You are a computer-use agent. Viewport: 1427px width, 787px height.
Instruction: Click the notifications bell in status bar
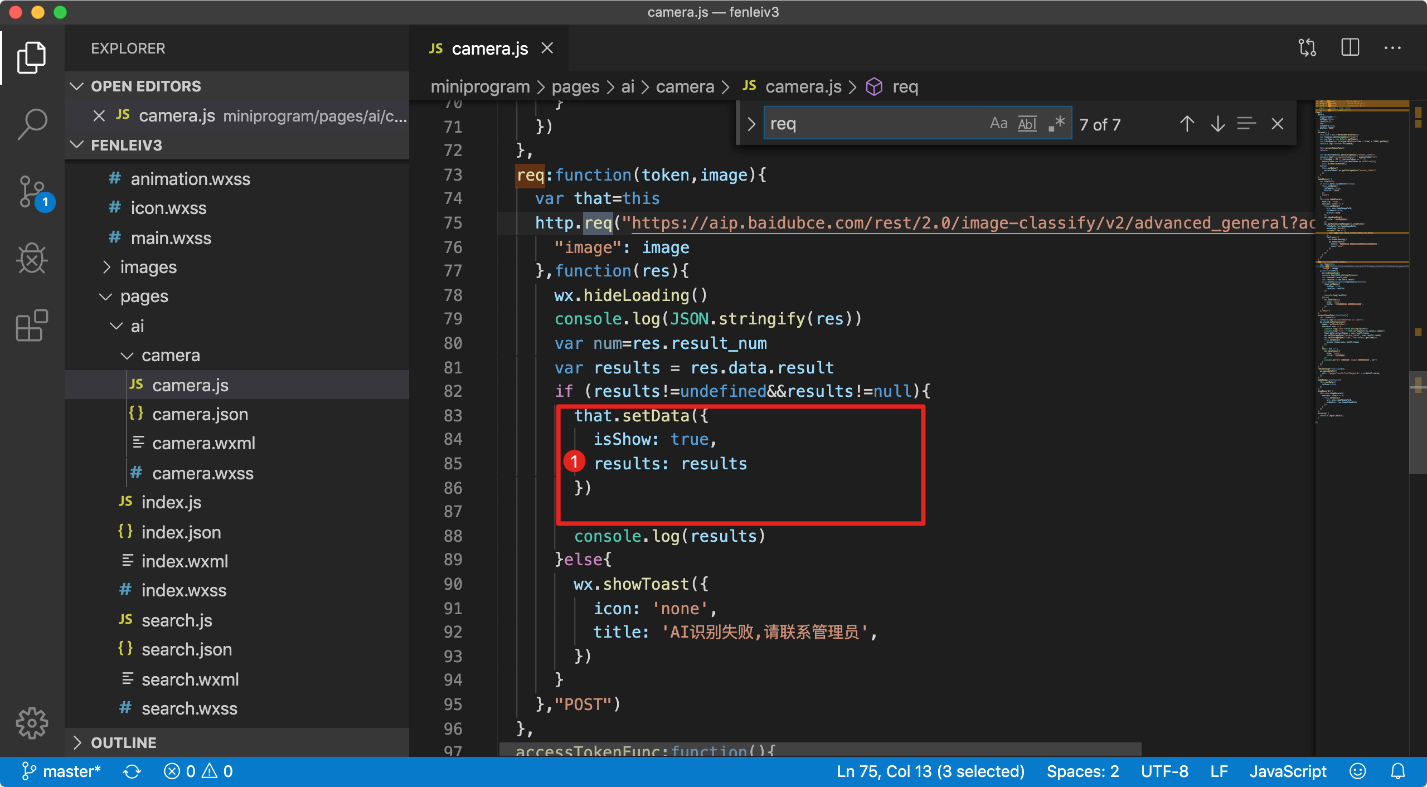(x=1397, y=771)
